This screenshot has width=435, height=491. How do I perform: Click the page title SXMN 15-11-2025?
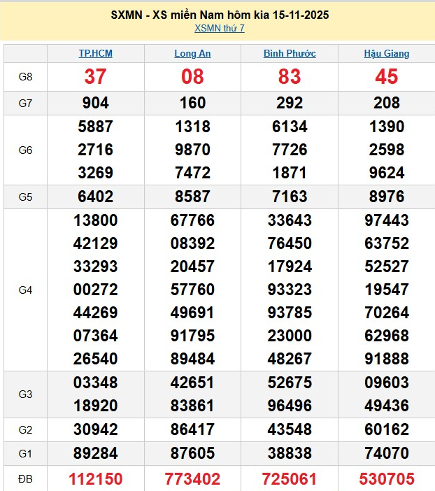(x=220, y=15)
